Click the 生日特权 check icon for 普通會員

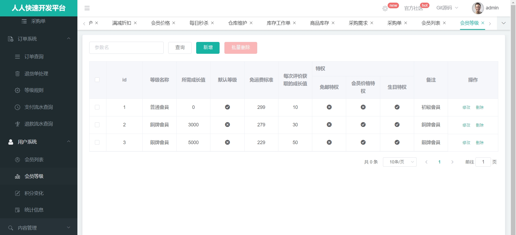(397, 107)
